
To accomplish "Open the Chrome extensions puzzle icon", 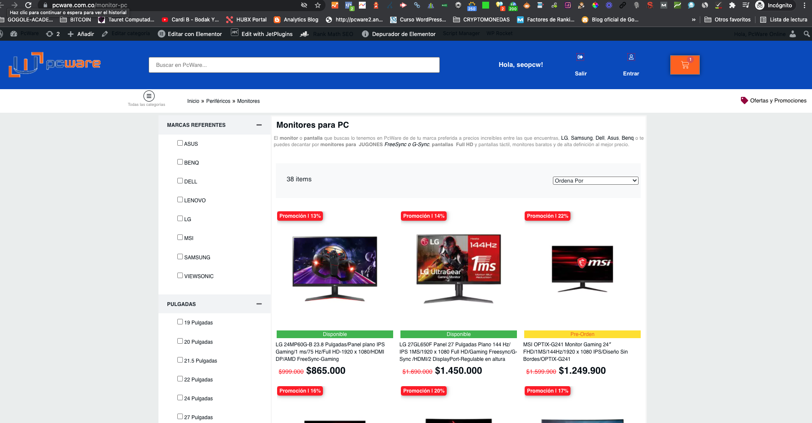I will (x=732, y=5).
